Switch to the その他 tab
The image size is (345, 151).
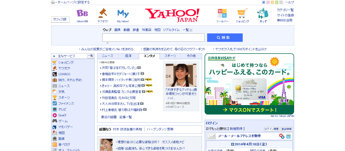pos(191,56)
